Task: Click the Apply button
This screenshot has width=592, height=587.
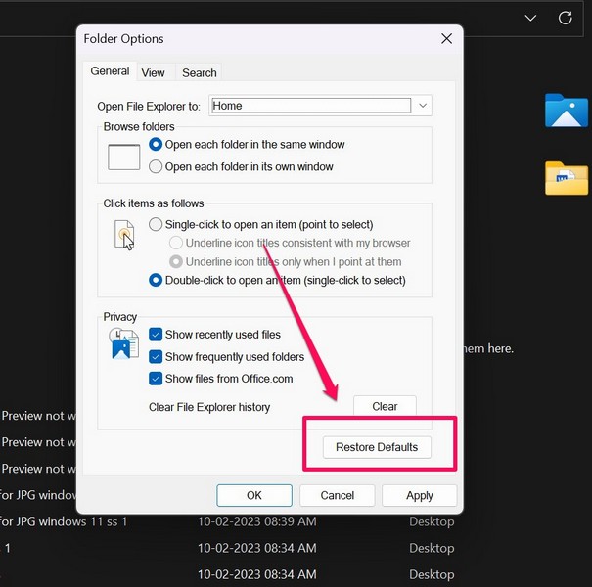Action: tap(420, 495)
